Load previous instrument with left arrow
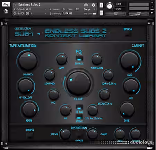156x150 pixels. (75, 5)
